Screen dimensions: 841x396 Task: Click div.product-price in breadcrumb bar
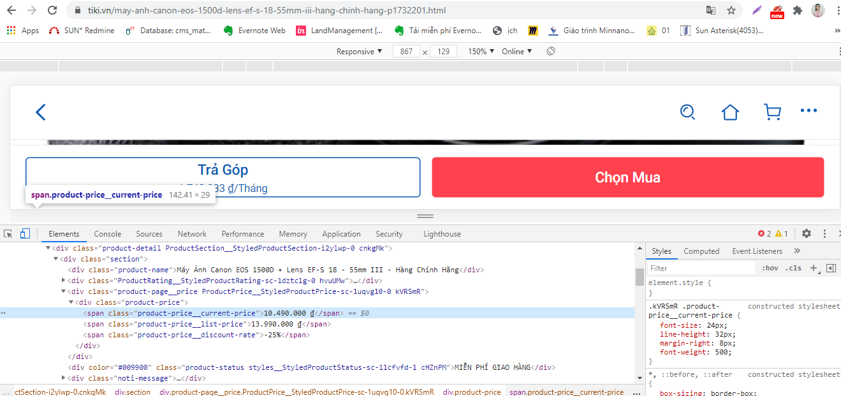tap(472, 392)
